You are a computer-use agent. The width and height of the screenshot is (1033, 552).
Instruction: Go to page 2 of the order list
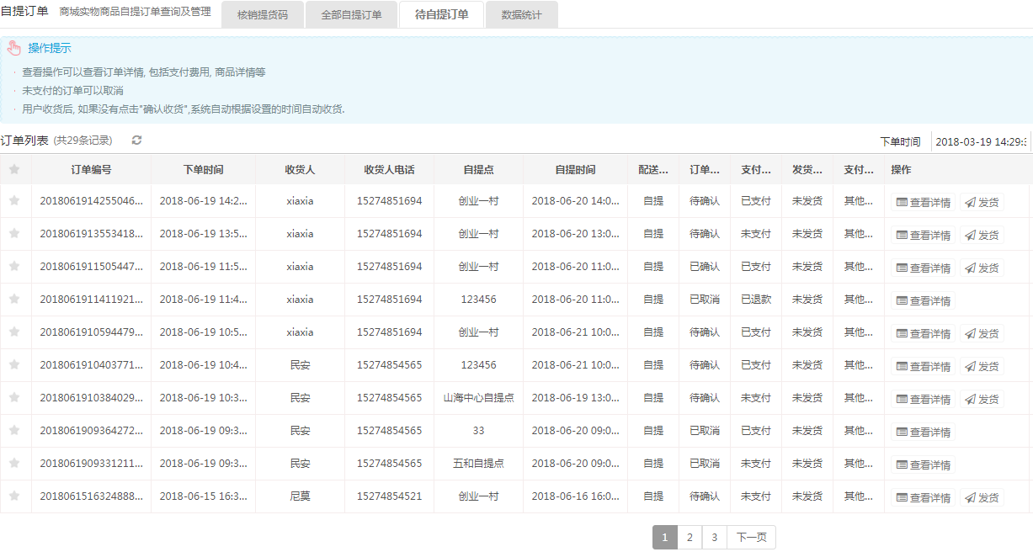689,537
